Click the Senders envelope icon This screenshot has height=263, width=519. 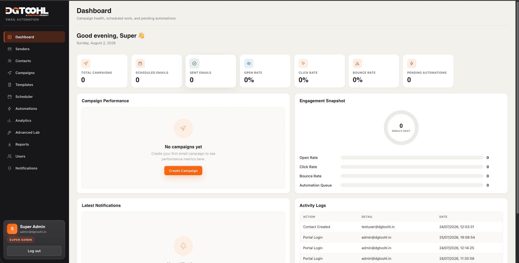tap(10, 49)
